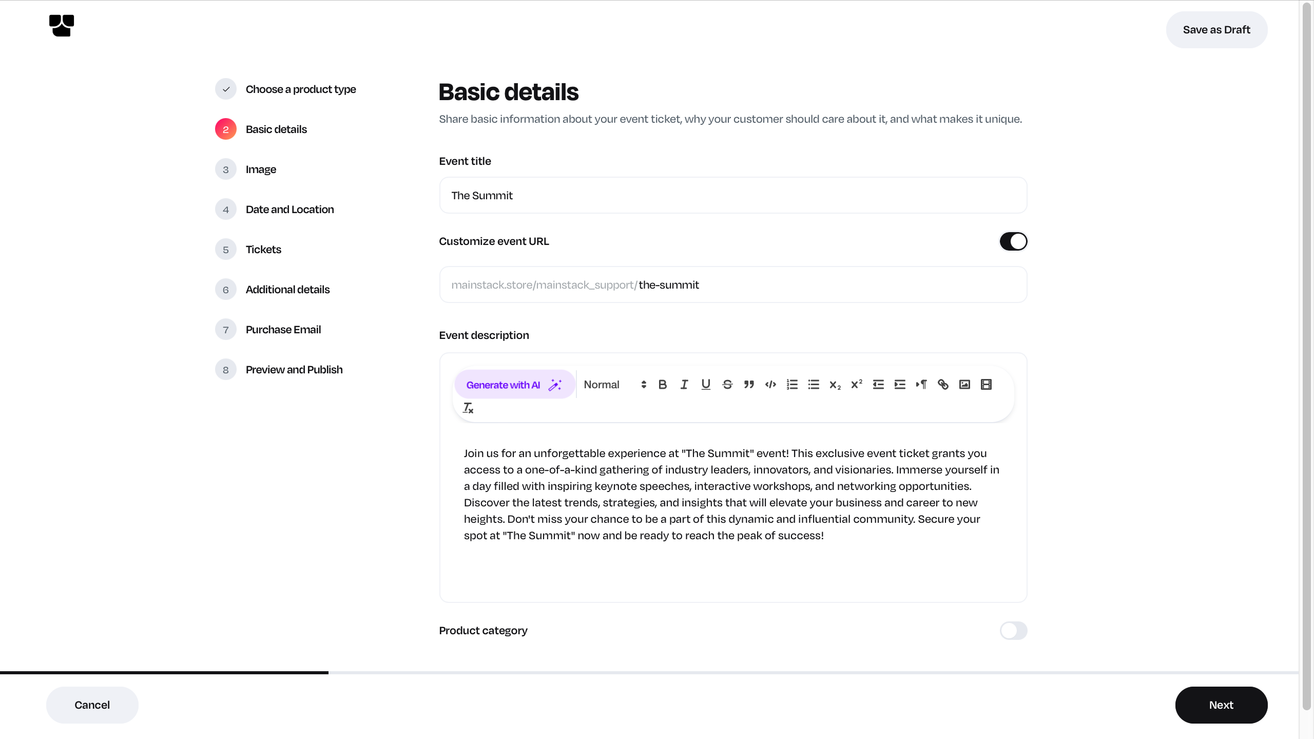
Task: Click the underline formatting icon
Action: click(706, 385)
